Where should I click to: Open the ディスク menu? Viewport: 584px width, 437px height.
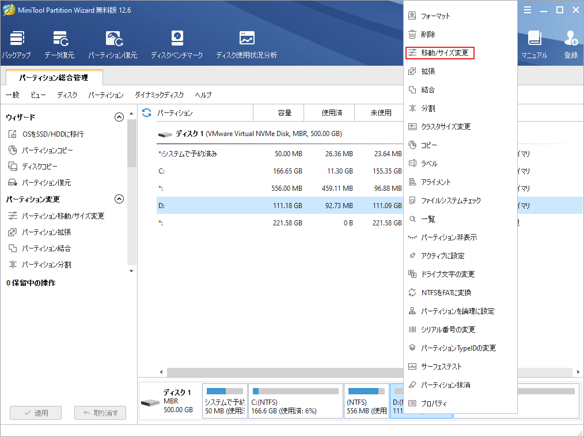point(67,95)
